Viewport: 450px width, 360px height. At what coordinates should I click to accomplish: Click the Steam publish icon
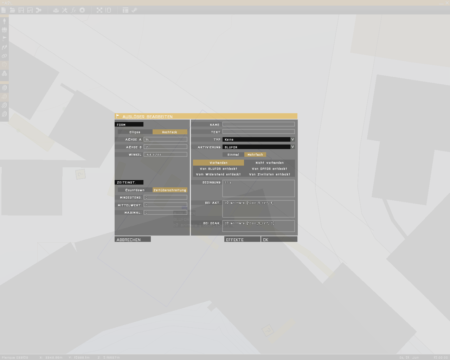[x=134, y=10]
